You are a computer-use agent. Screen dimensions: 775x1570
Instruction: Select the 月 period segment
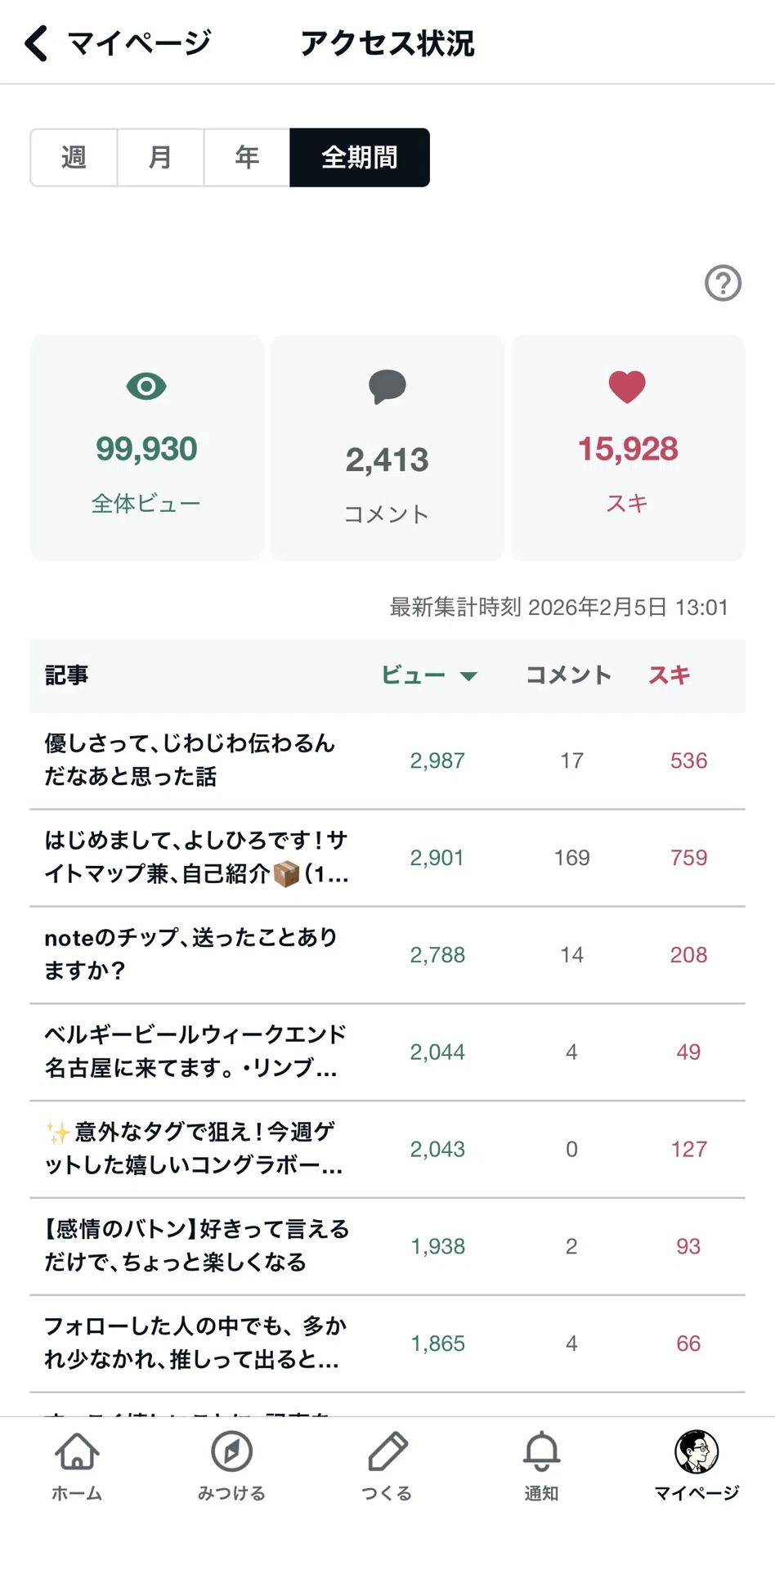160,157
